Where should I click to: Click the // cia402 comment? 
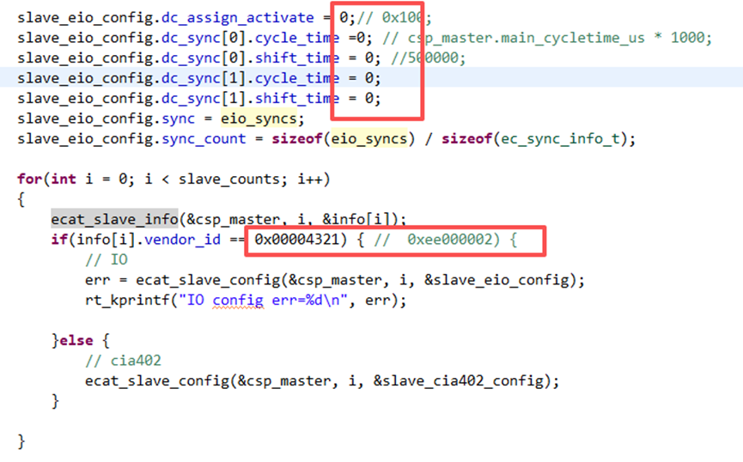tap(123, 361)
